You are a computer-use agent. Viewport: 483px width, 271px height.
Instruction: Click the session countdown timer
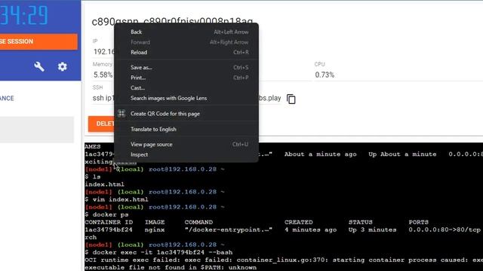point(23,15)
